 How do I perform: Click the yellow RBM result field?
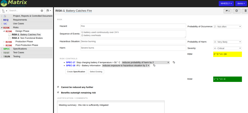227,54
